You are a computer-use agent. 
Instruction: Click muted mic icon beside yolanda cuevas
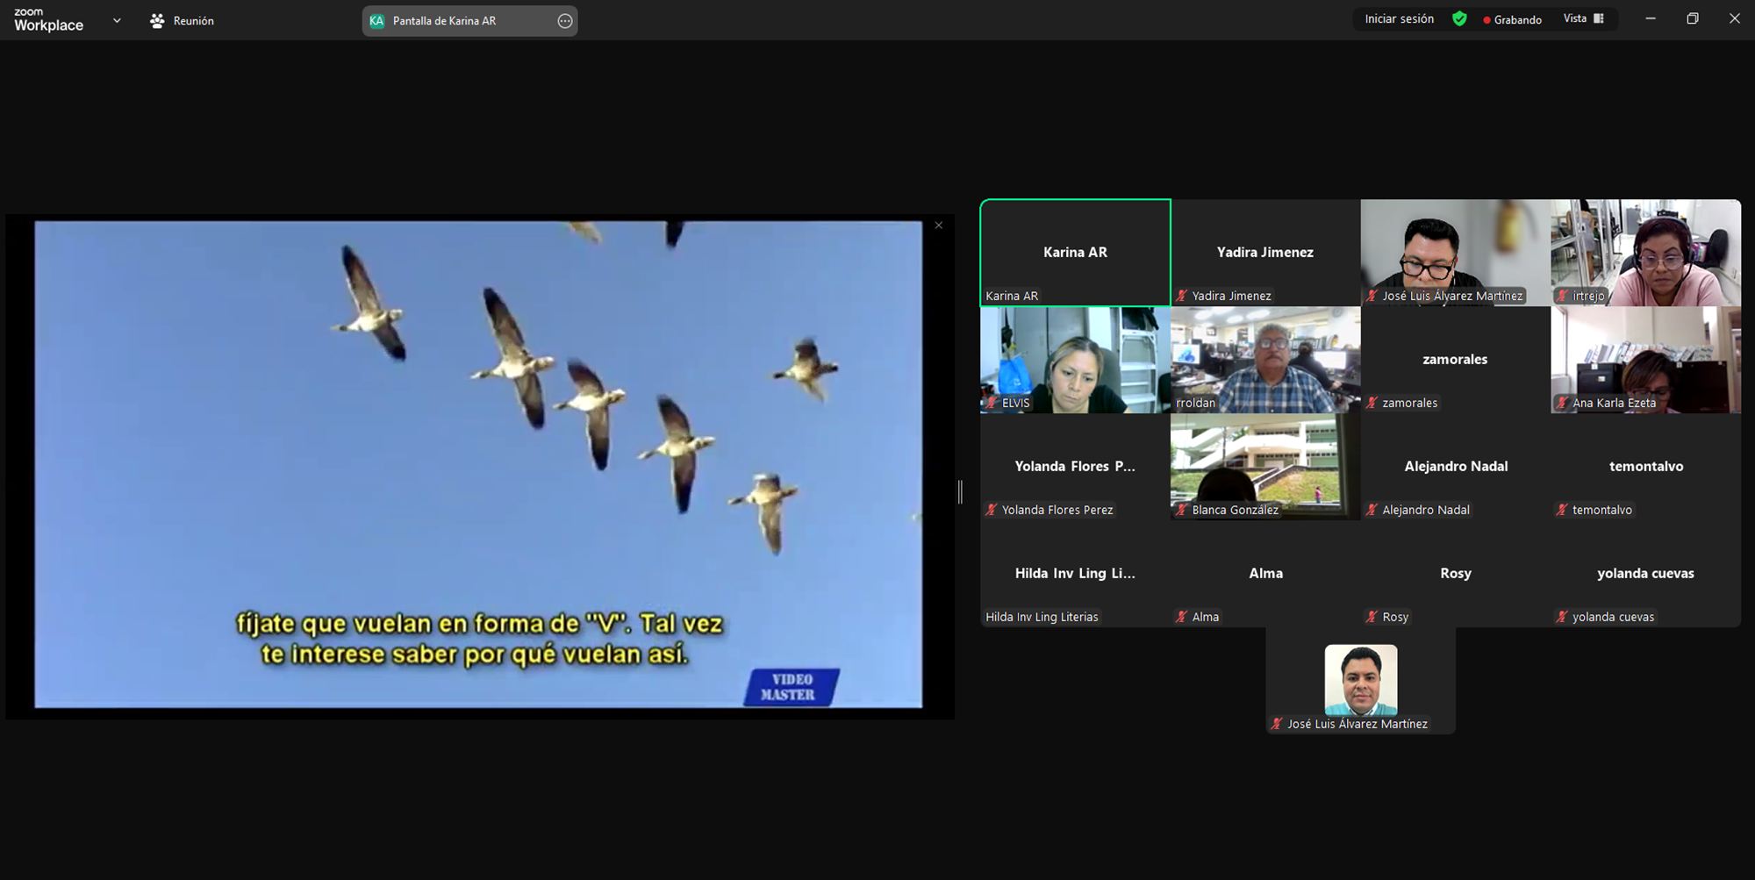click(x=1562, y=617)
